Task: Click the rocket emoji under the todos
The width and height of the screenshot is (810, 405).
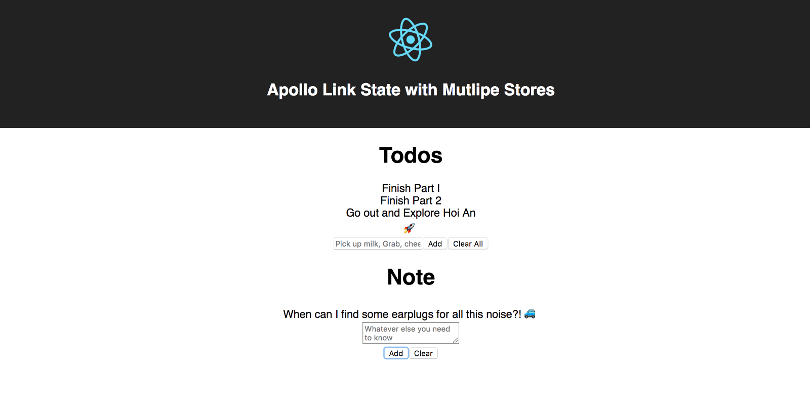Action: point(409,228)
